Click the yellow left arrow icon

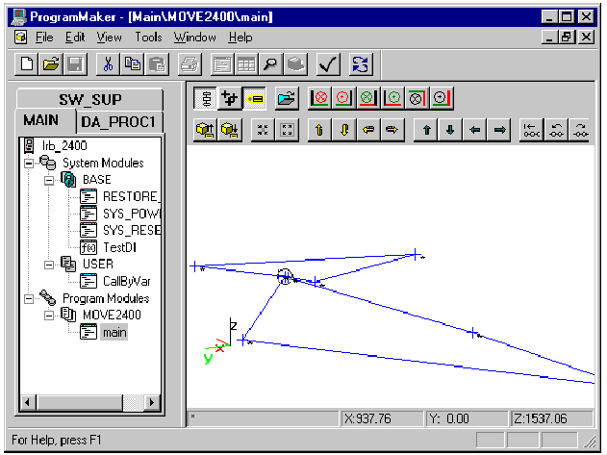click(x=368, y=130)
